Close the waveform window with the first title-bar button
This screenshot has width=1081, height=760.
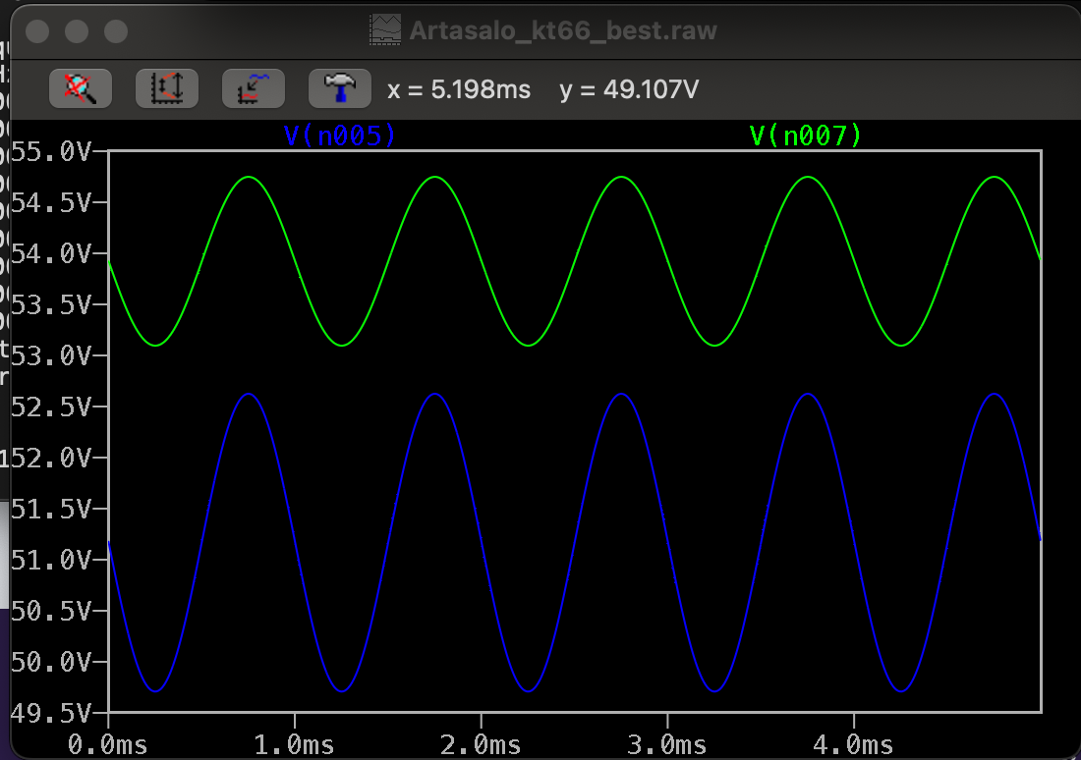37,31
